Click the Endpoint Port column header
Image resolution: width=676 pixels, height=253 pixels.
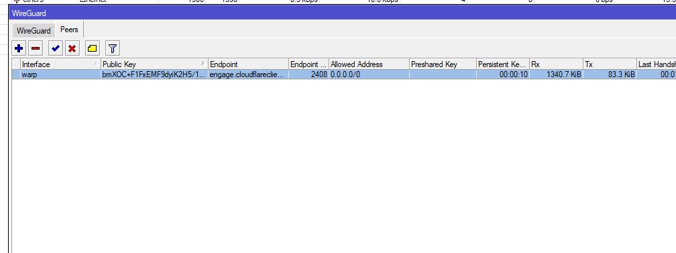click(x=308, y=64)
